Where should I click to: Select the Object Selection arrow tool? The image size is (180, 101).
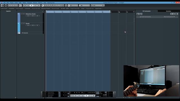tap(42, 5)
